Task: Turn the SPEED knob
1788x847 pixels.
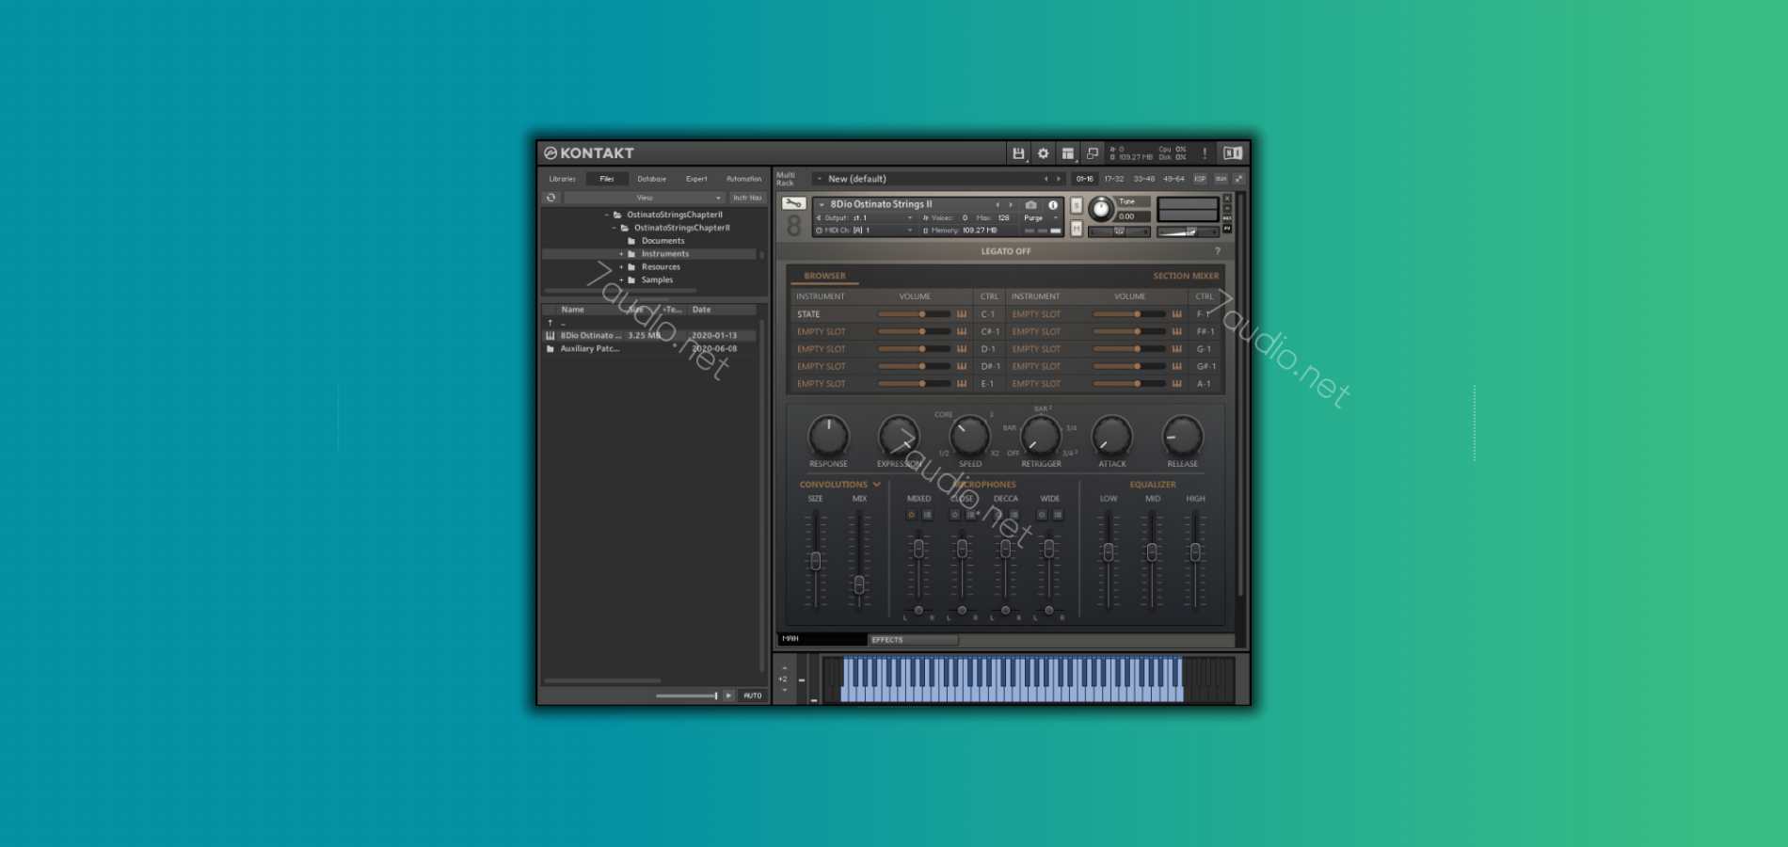Action: click(x=969, y=436)
